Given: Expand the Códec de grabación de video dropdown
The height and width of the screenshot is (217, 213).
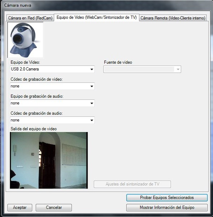Looking at the screenshot, I should coord(91,86).
